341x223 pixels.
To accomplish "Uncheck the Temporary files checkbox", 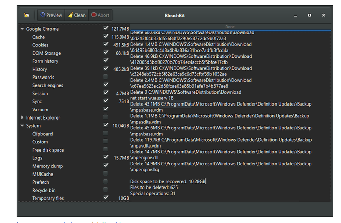I will tap(106, 197).
